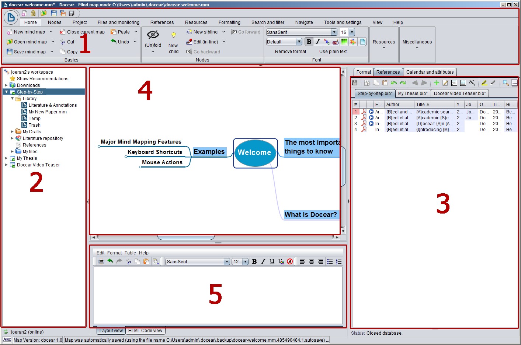The height and width of the screenshot is (345, 521).
Task: Click the undo arrow in note editor toolbar
Action: click(110, 261)
